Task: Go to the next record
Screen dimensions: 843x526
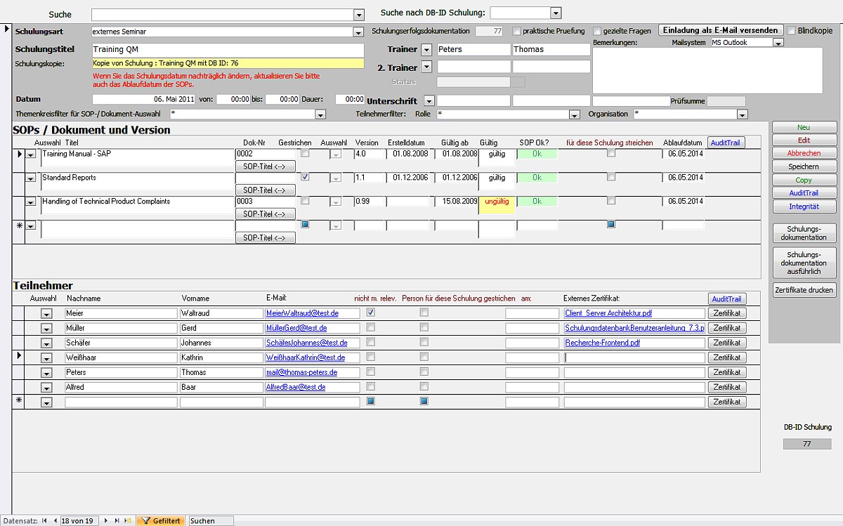Action: click(x=107, y=520)
